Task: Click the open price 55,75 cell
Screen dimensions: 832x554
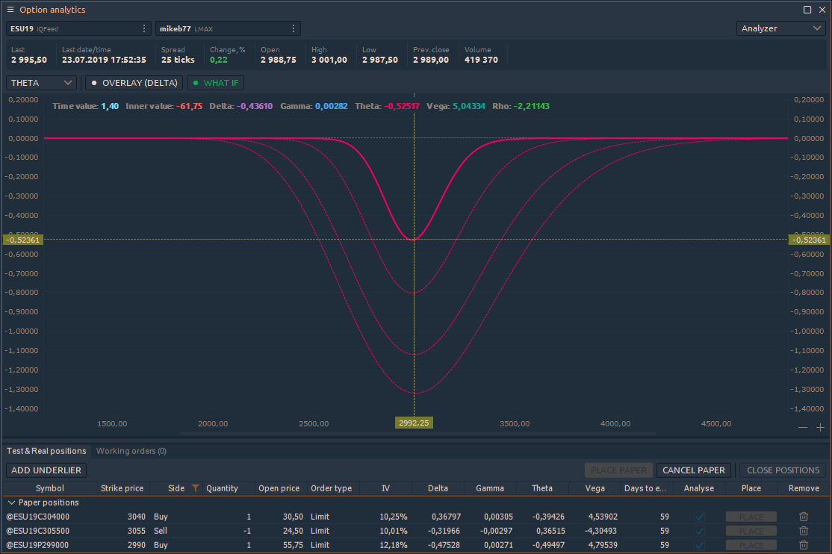Action: coord(293,545)
